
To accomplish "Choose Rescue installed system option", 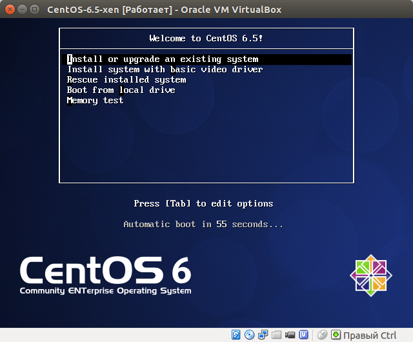I will pos(126,80).
